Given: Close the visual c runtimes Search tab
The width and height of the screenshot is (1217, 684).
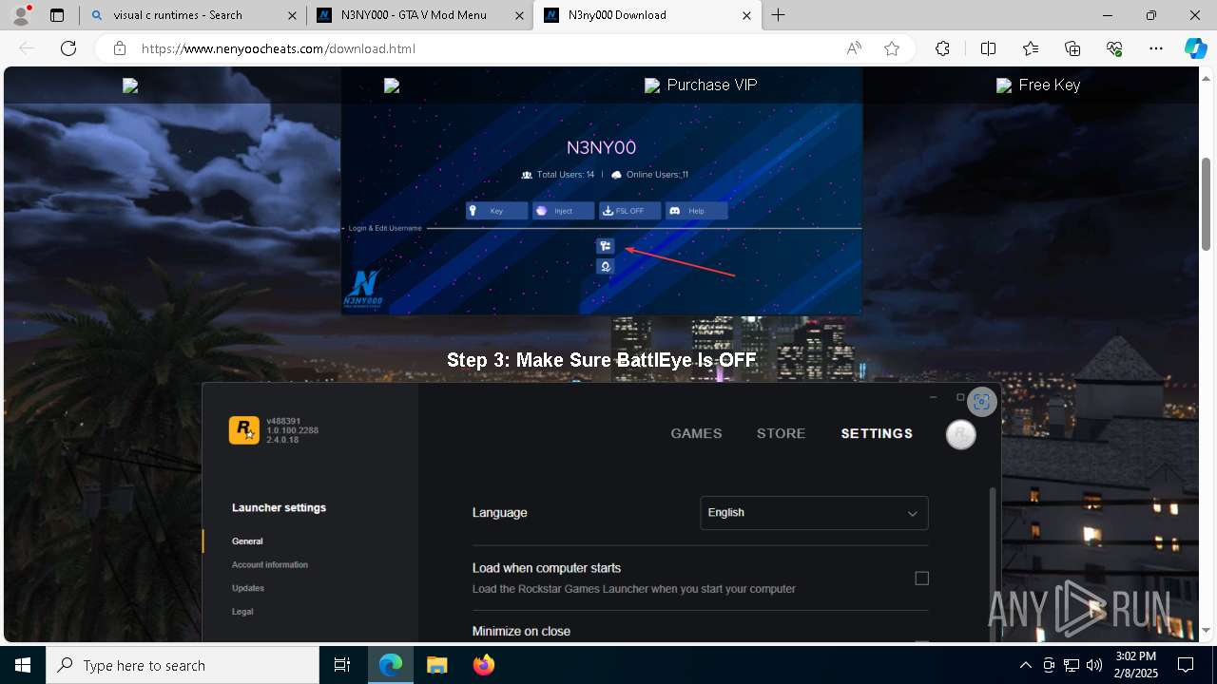Looking at the screenshot, I should pos(292,15).
